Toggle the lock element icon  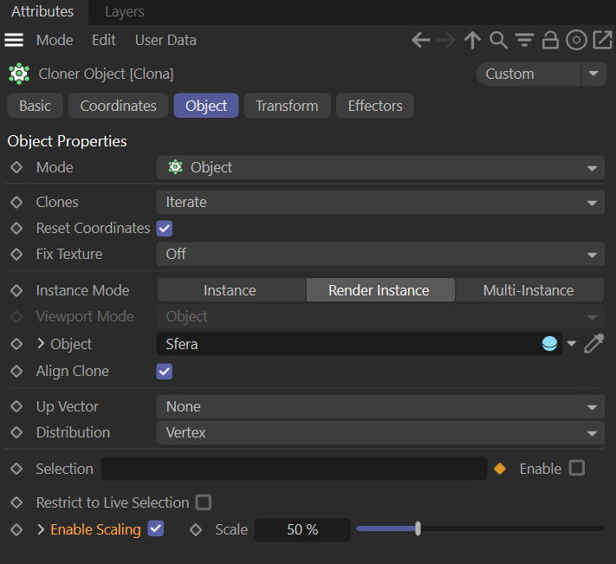(x=550, y=40)
